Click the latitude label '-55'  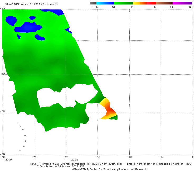2,112
